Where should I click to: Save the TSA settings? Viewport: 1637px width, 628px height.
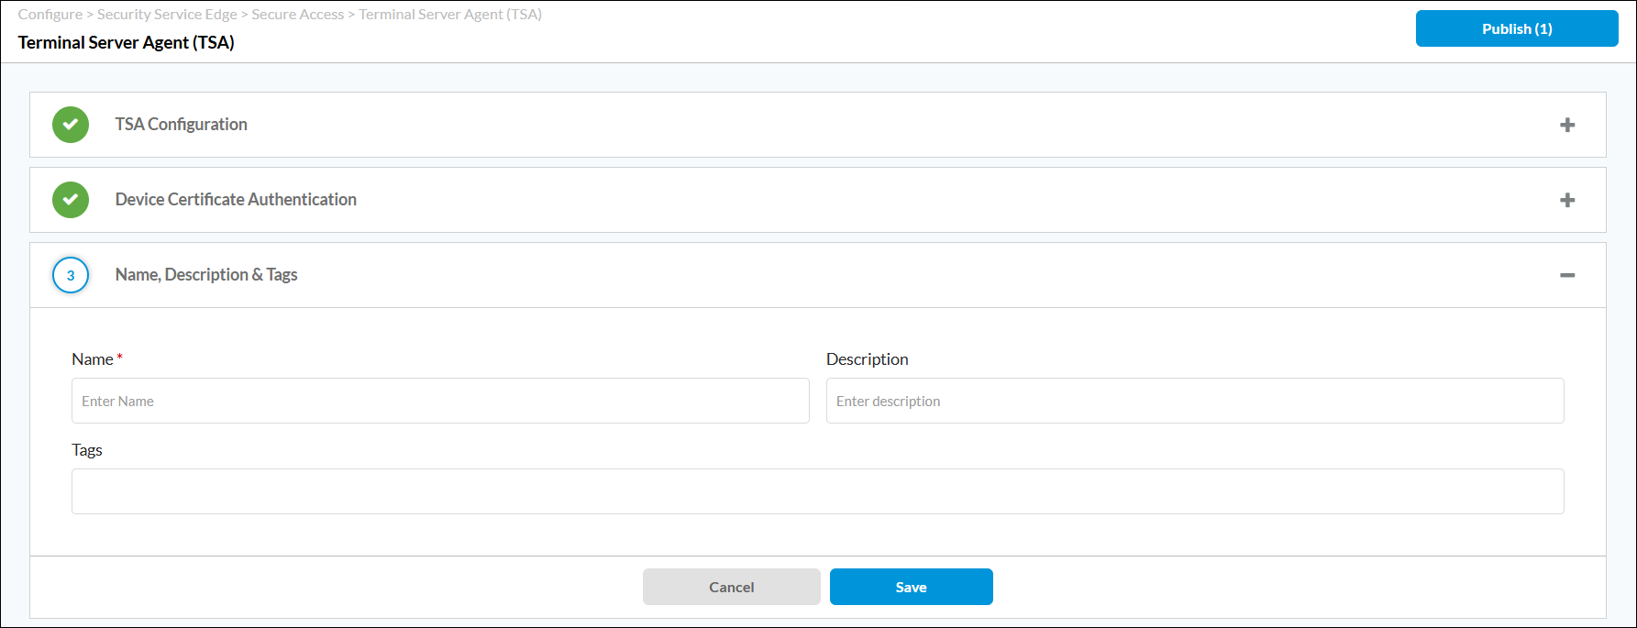(912, 587)
